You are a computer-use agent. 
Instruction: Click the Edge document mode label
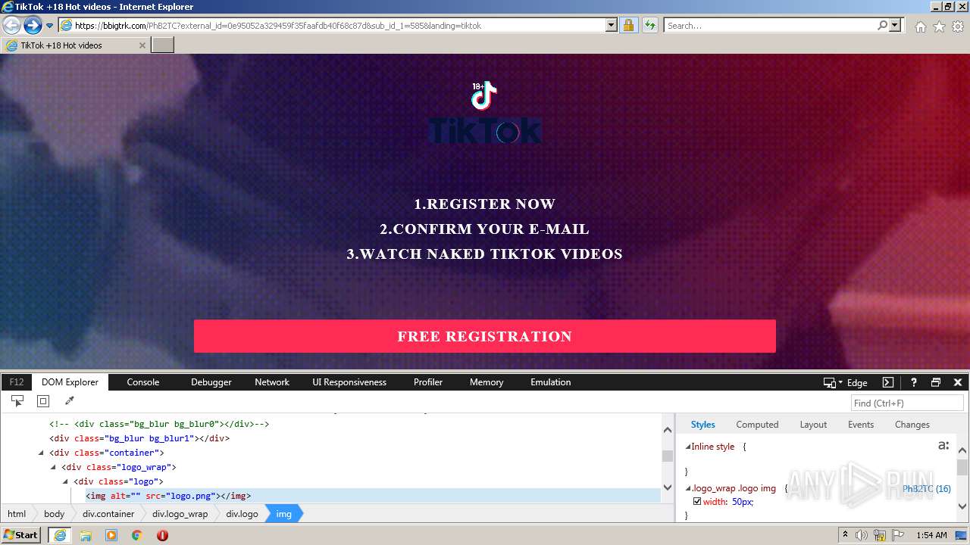(x=857, y=382)
